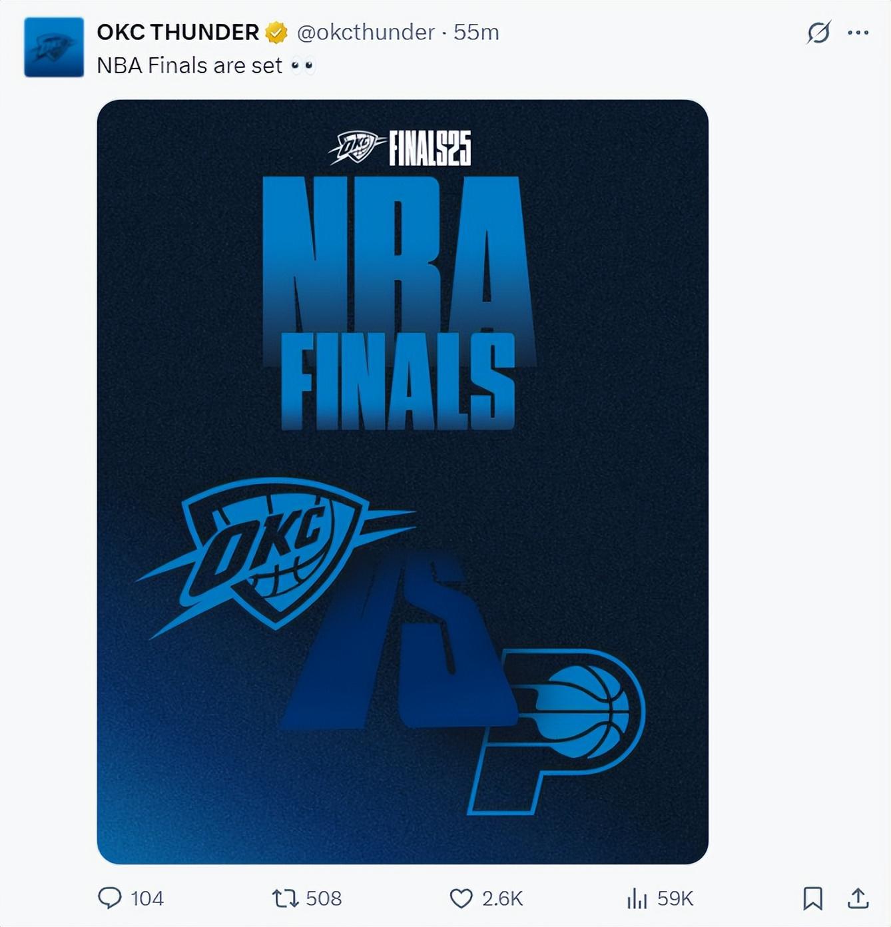Like the tweet with the heart icon
891x927 pixels.
pyautogui.click(x=461, y=898)
